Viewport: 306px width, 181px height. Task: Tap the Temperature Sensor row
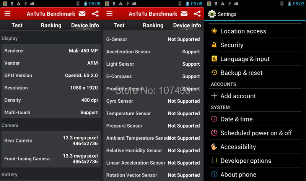pyautogui.click(x=153, y=113)
